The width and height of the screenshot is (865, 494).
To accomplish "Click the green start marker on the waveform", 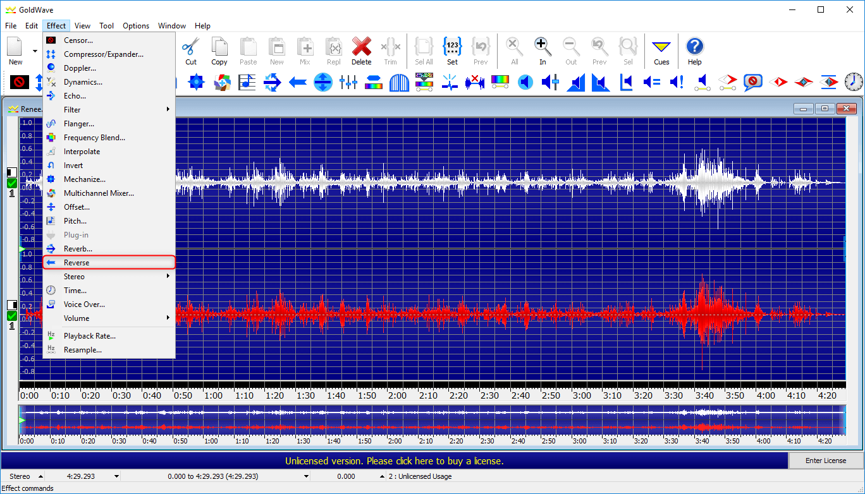I will coord(22,250).
